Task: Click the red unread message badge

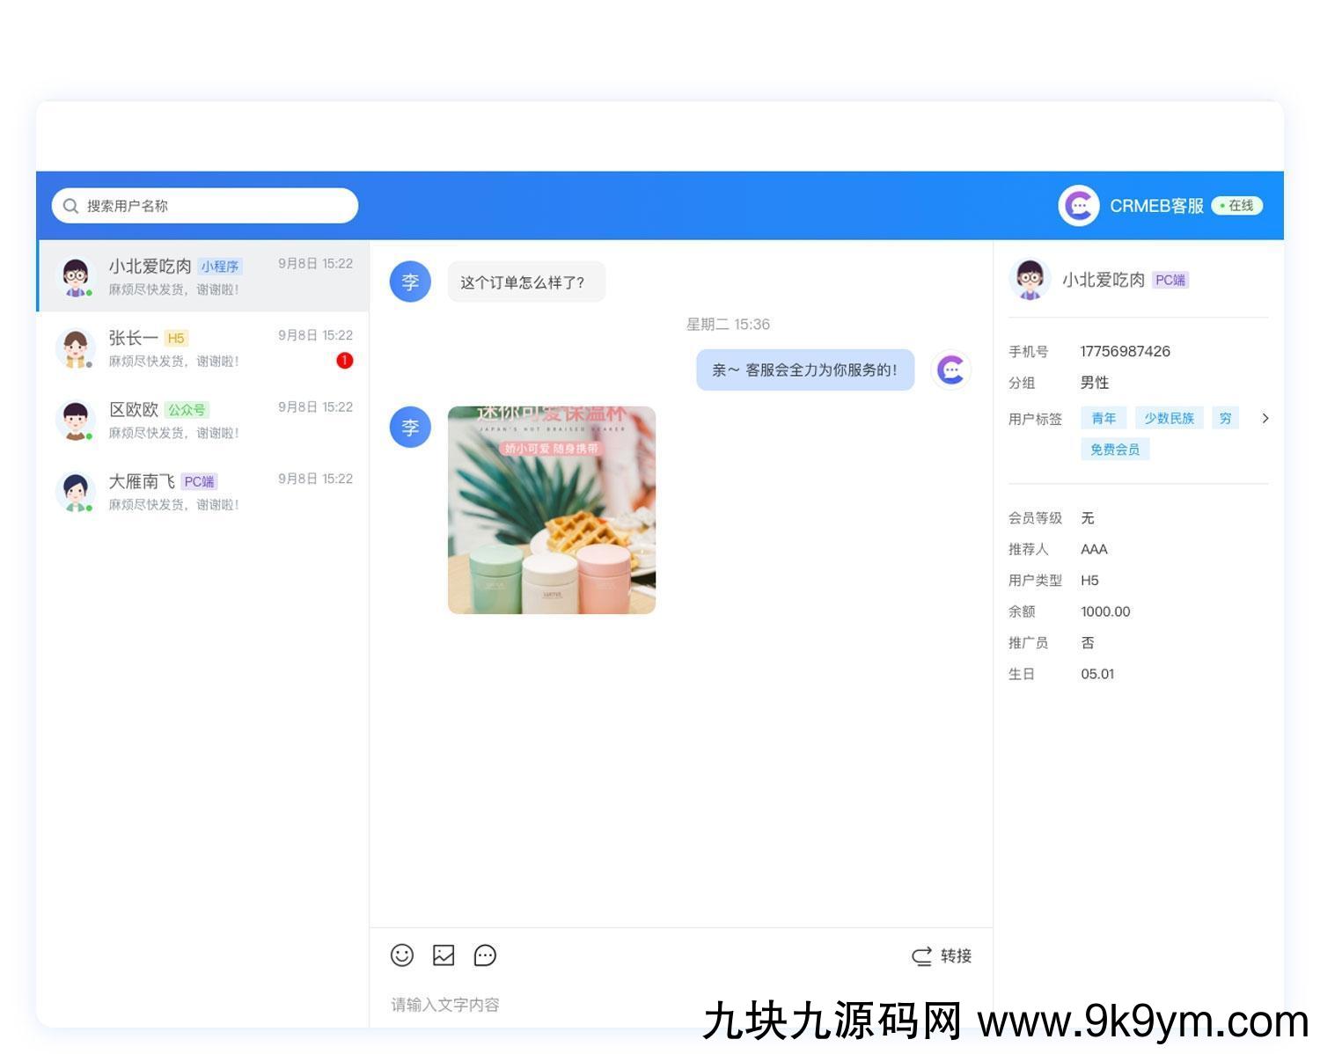Action: click(345, 361)
